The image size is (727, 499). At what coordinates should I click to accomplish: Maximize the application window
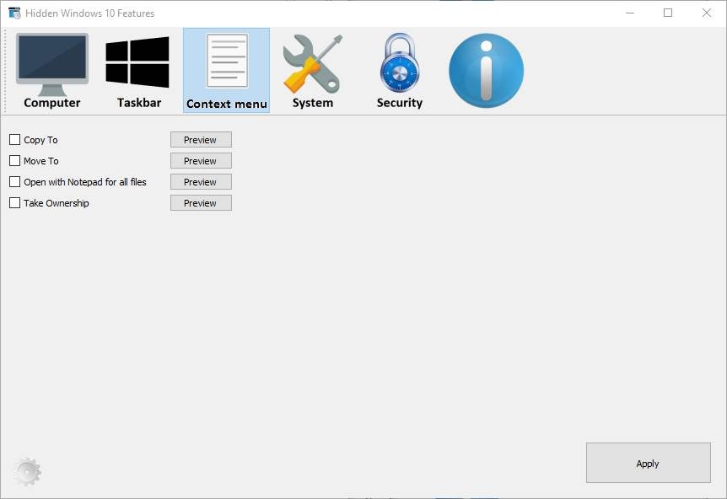[x=668, y=13]
